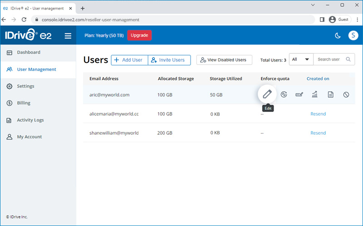The width and height of the screenshot is (363, 226).
Task: Click the Storage Utilized column header
Action: click(226, 79)
